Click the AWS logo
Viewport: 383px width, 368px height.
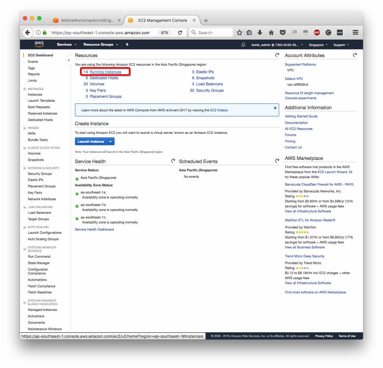tap(39, 44)
